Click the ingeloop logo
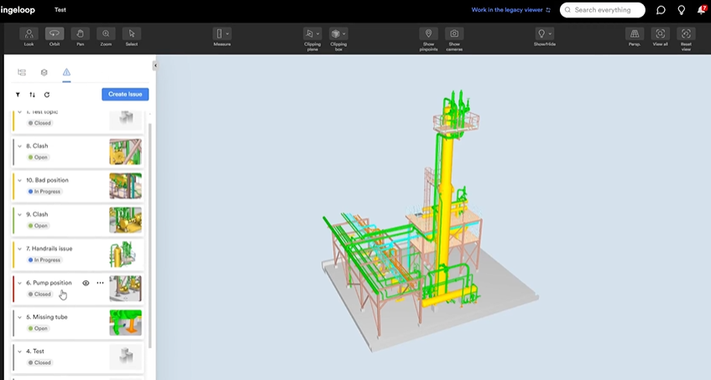This screenshot has height=380, width=711. point(18,10)
